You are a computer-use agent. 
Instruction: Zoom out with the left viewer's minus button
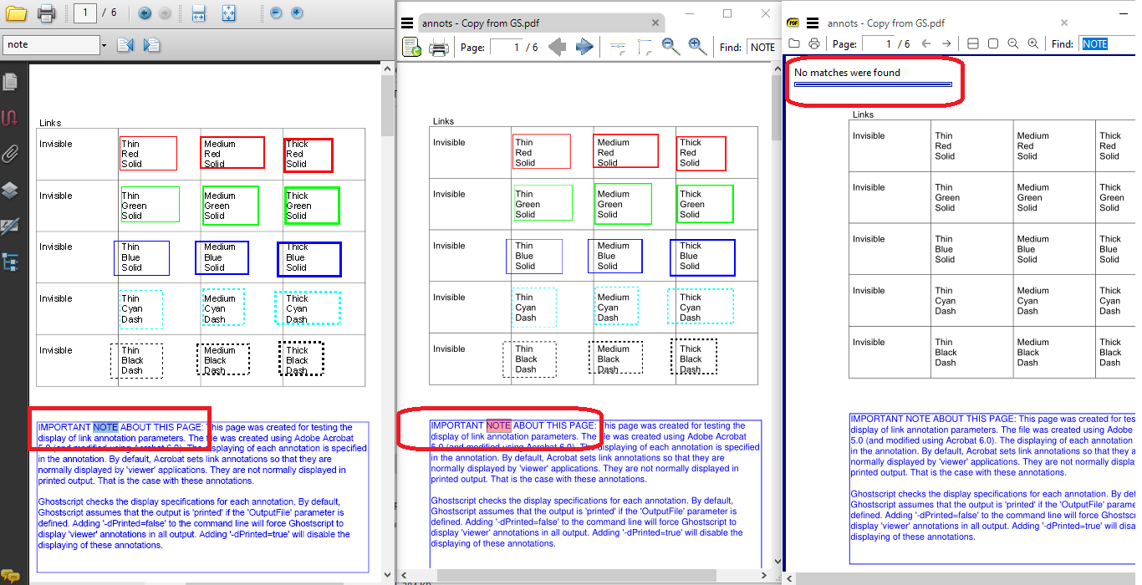click(277, 13)
